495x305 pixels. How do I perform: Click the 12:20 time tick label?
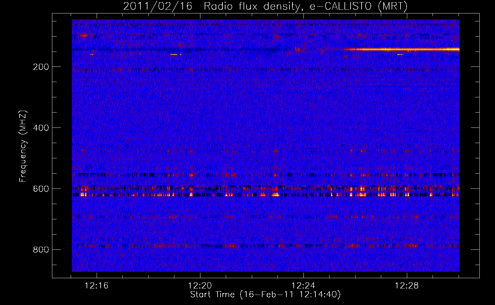coord(200,286)
